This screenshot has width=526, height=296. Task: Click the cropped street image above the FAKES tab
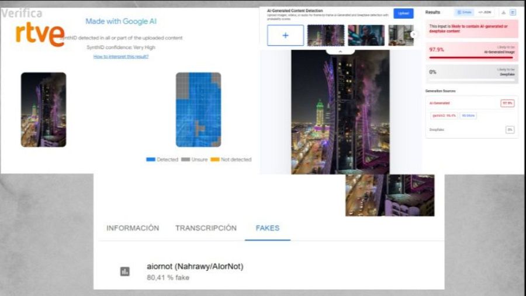pos(390,195)
